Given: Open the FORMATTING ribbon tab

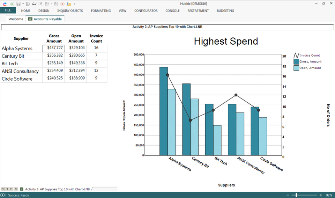Looking at the screenshot, I should [x=100, y=11].
